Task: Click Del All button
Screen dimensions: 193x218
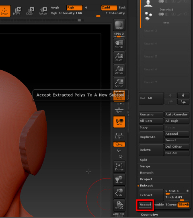Action: pos(177,153)
